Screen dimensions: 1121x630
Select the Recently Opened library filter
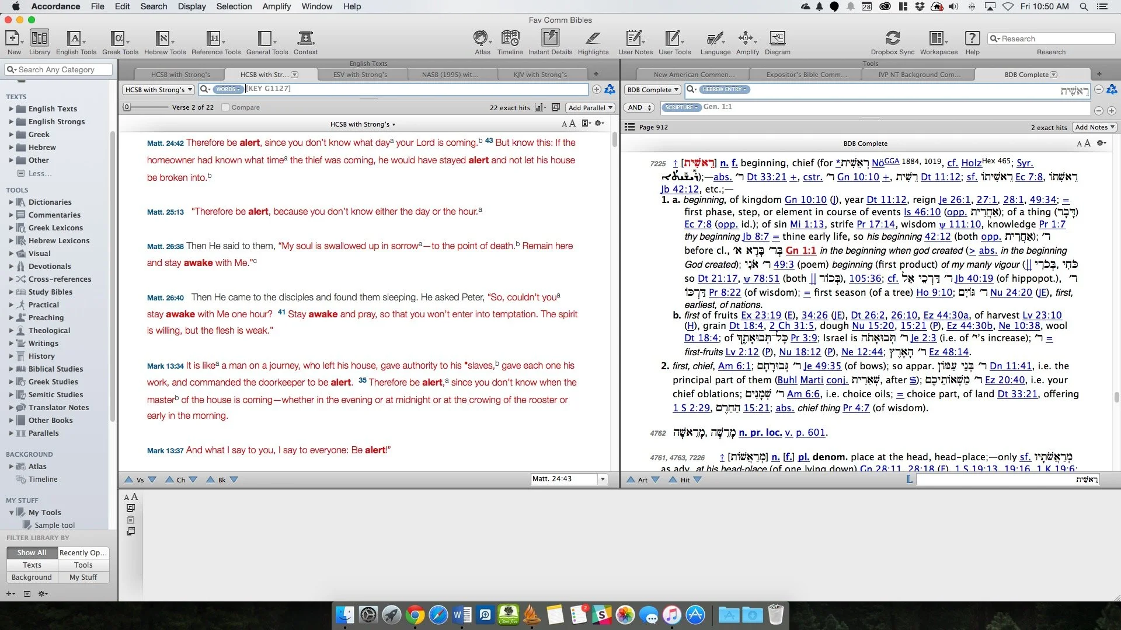click(83, 552)
